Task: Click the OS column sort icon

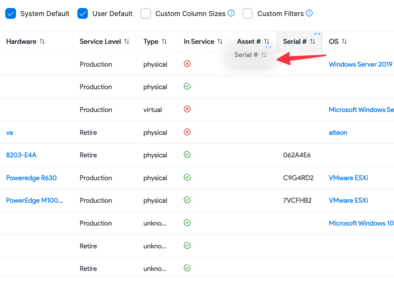Action: click(344, 41)
